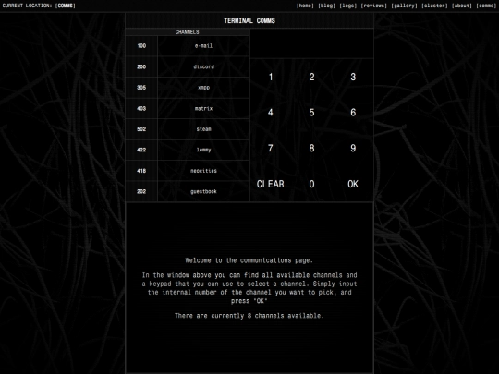Click 'There are currently 8 channels available.' text
Viewport: 499px width, 374px height.
249,316
